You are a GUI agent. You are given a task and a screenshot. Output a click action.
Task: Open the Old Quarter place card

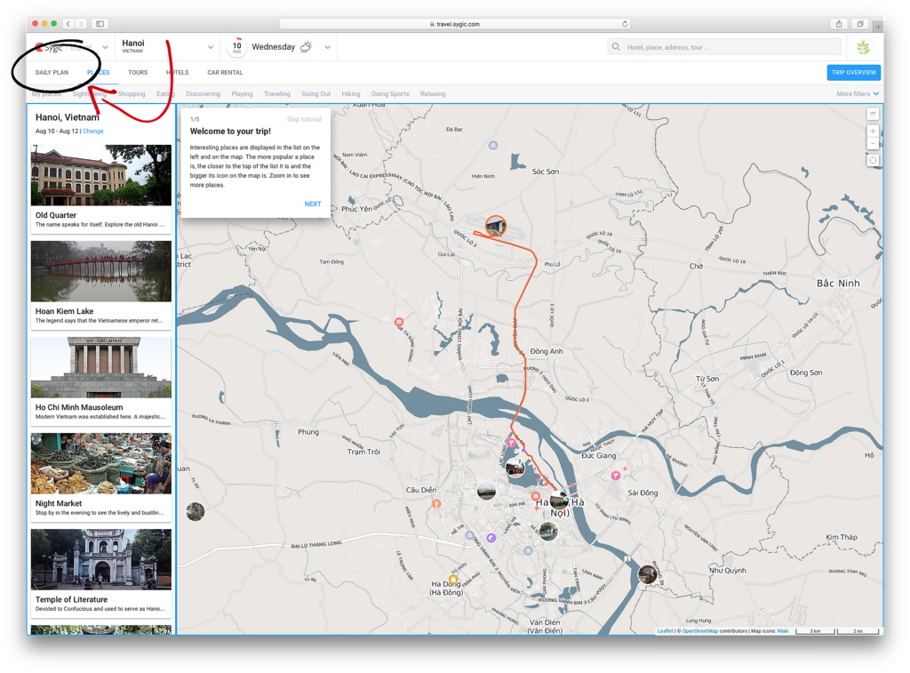coord(101,188)
